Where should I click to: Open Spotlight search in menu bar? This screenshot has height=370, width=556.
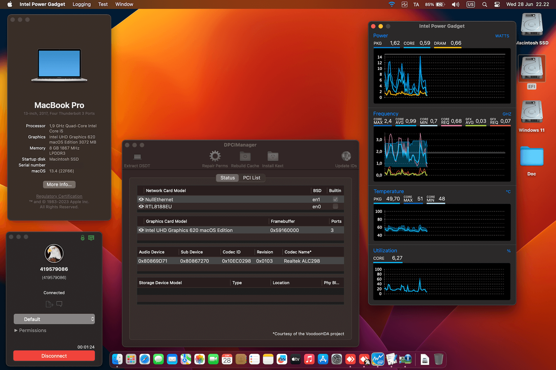tap(484, 4)
